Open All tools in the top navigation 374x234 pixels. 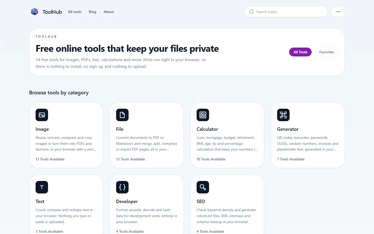pos(75,12)
